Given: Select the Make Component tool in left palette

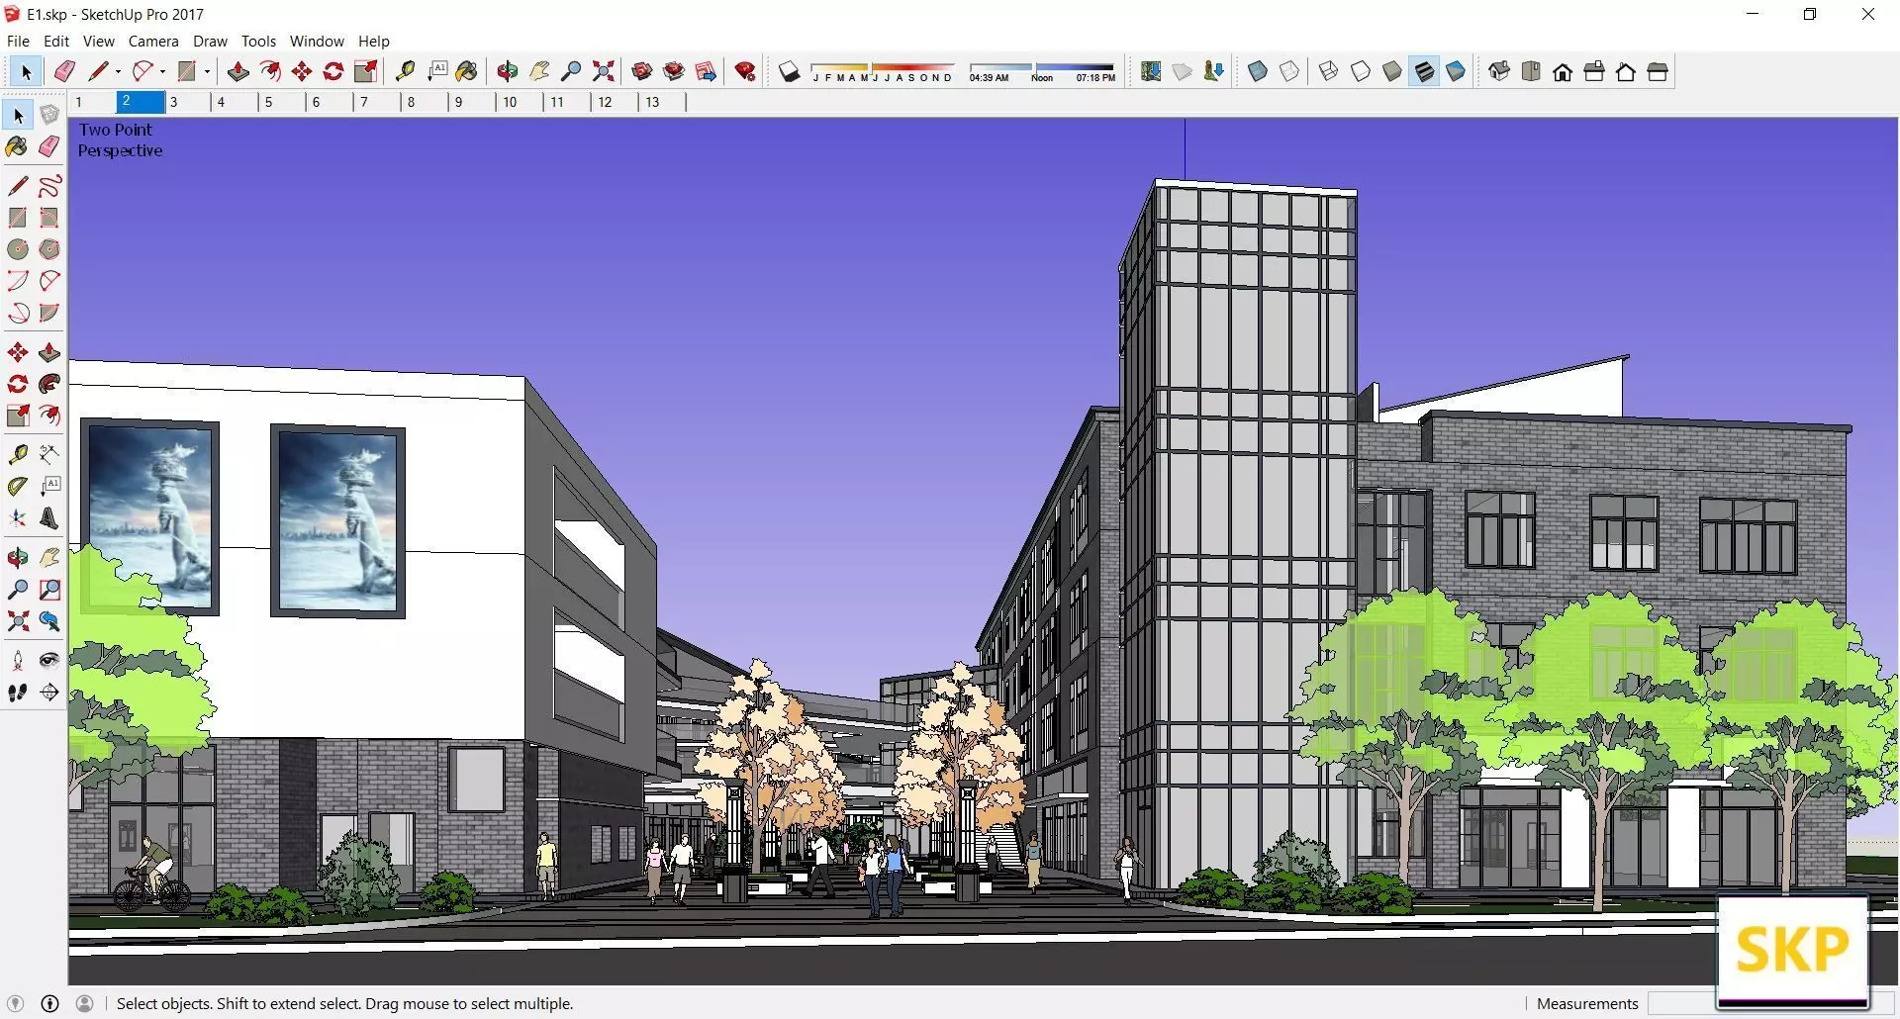Looking at the screenshot, I should [49, 115].
